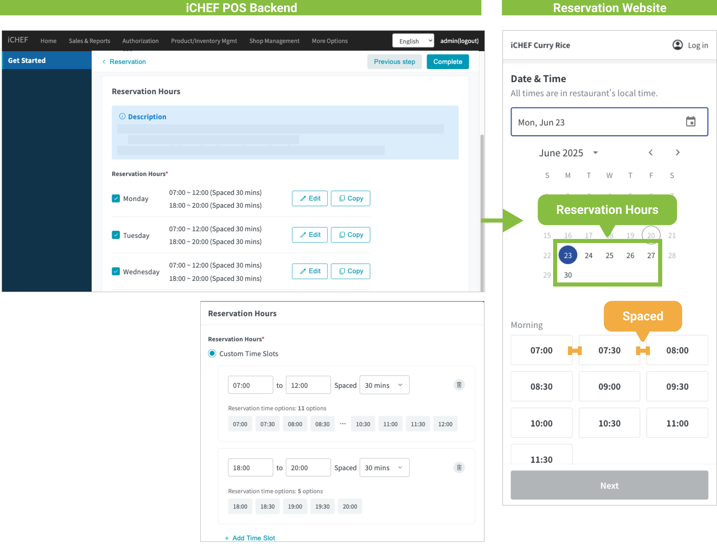The image size is (717, 548).
Task: Delete the 18:00 to 20:00 time slot
Action: tap(459, 467)
